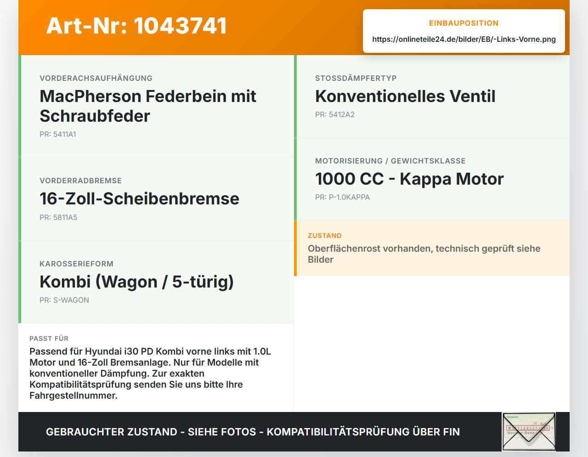Viewport: 588px width, 457px height.
Task: Click the 'VORDERRADBREMSE' label
Action: pyautogui.click(x=81, y=181)
